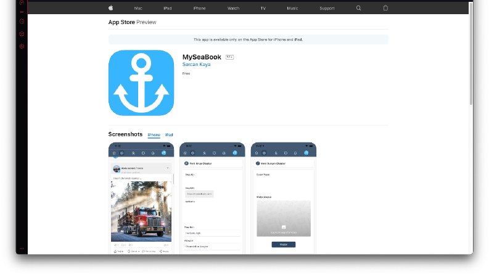Viewport: 489px width, 275px height.
Task: Open second screenshot with group form
Action: click(212, 199)
